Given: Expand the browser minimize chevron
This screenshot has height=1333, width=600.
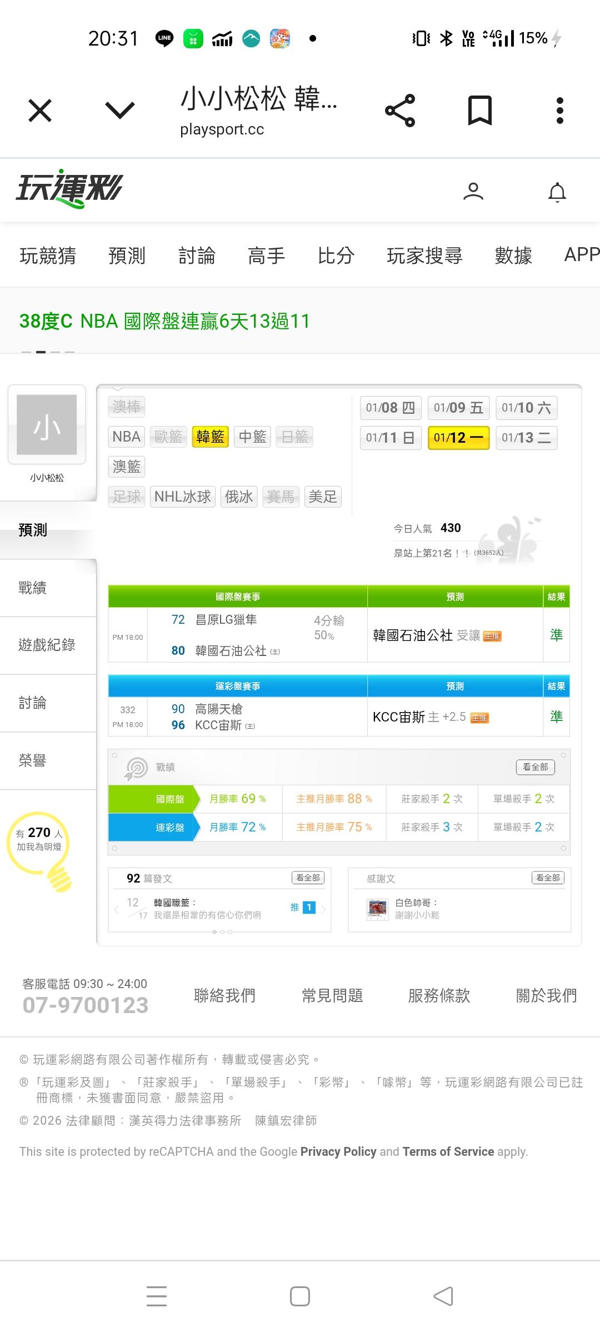Looking at the screenshot, I should tap(120, 111).
